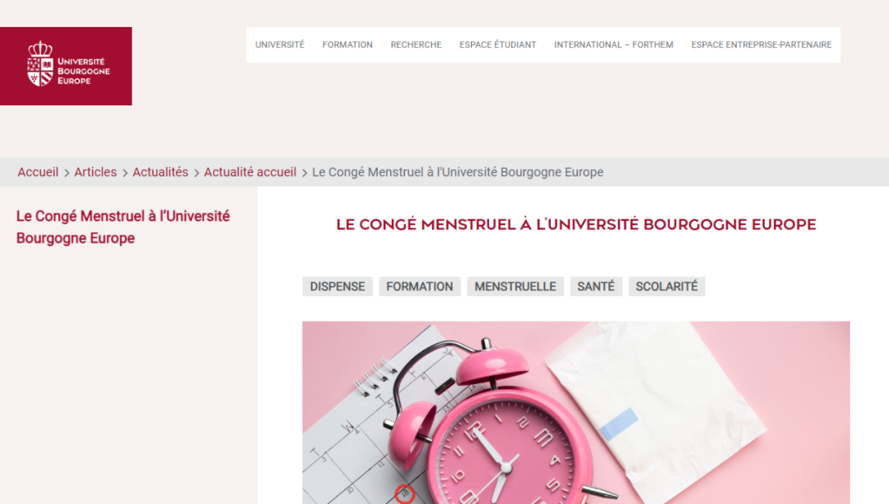Click the pink alarm clock article image
The image size is (889, 504).
click(576, 413)
